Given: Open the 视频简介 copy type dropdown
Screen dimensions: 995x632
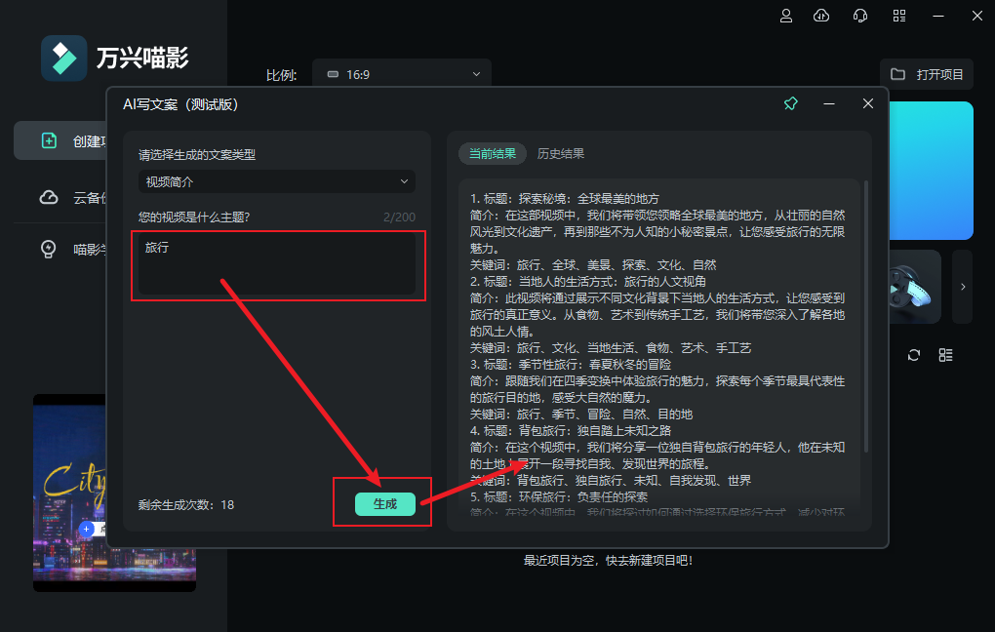Looking at the screenshot, I should (276, 181).
